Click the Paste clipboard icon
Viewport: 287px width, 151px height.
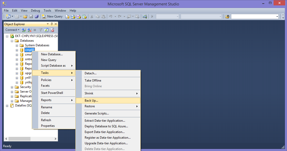click(103, 17)
